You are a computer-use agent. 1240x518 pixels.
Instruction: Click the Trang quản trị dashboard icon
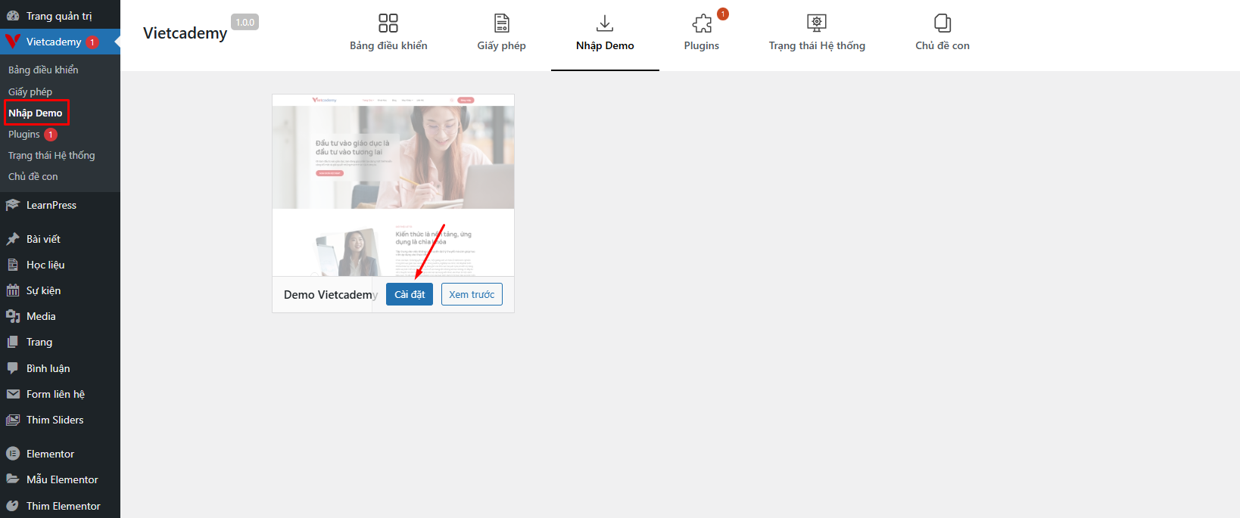tap(13, 16)
